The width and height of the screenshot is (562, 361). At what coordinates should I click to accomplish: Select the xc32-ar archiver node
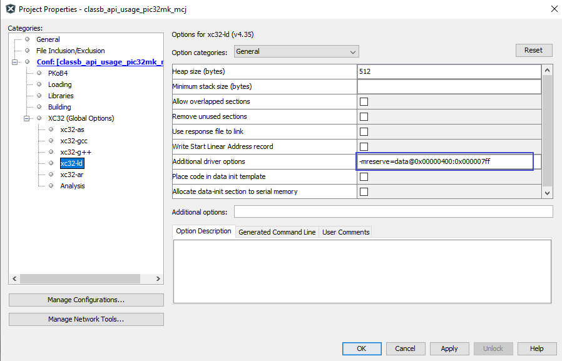(x=72, y=175)
